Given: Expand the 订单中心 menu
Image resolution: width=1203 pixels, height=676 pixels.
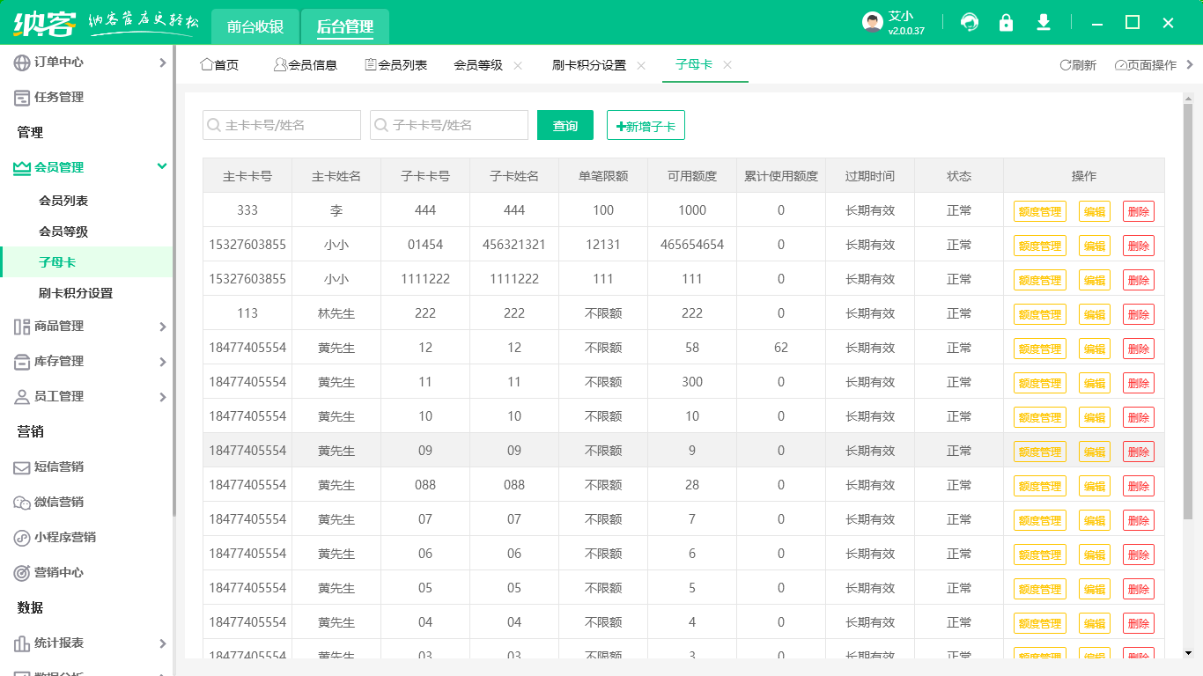Looking at the screenshot, I should point(88,62).
